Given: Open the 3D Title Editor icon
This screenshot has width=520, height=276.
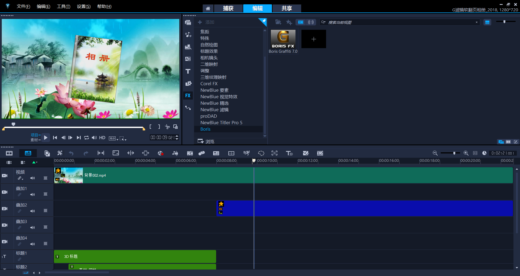Looking at the screenshot, I should pyautogui.click(x=289, y=153).
